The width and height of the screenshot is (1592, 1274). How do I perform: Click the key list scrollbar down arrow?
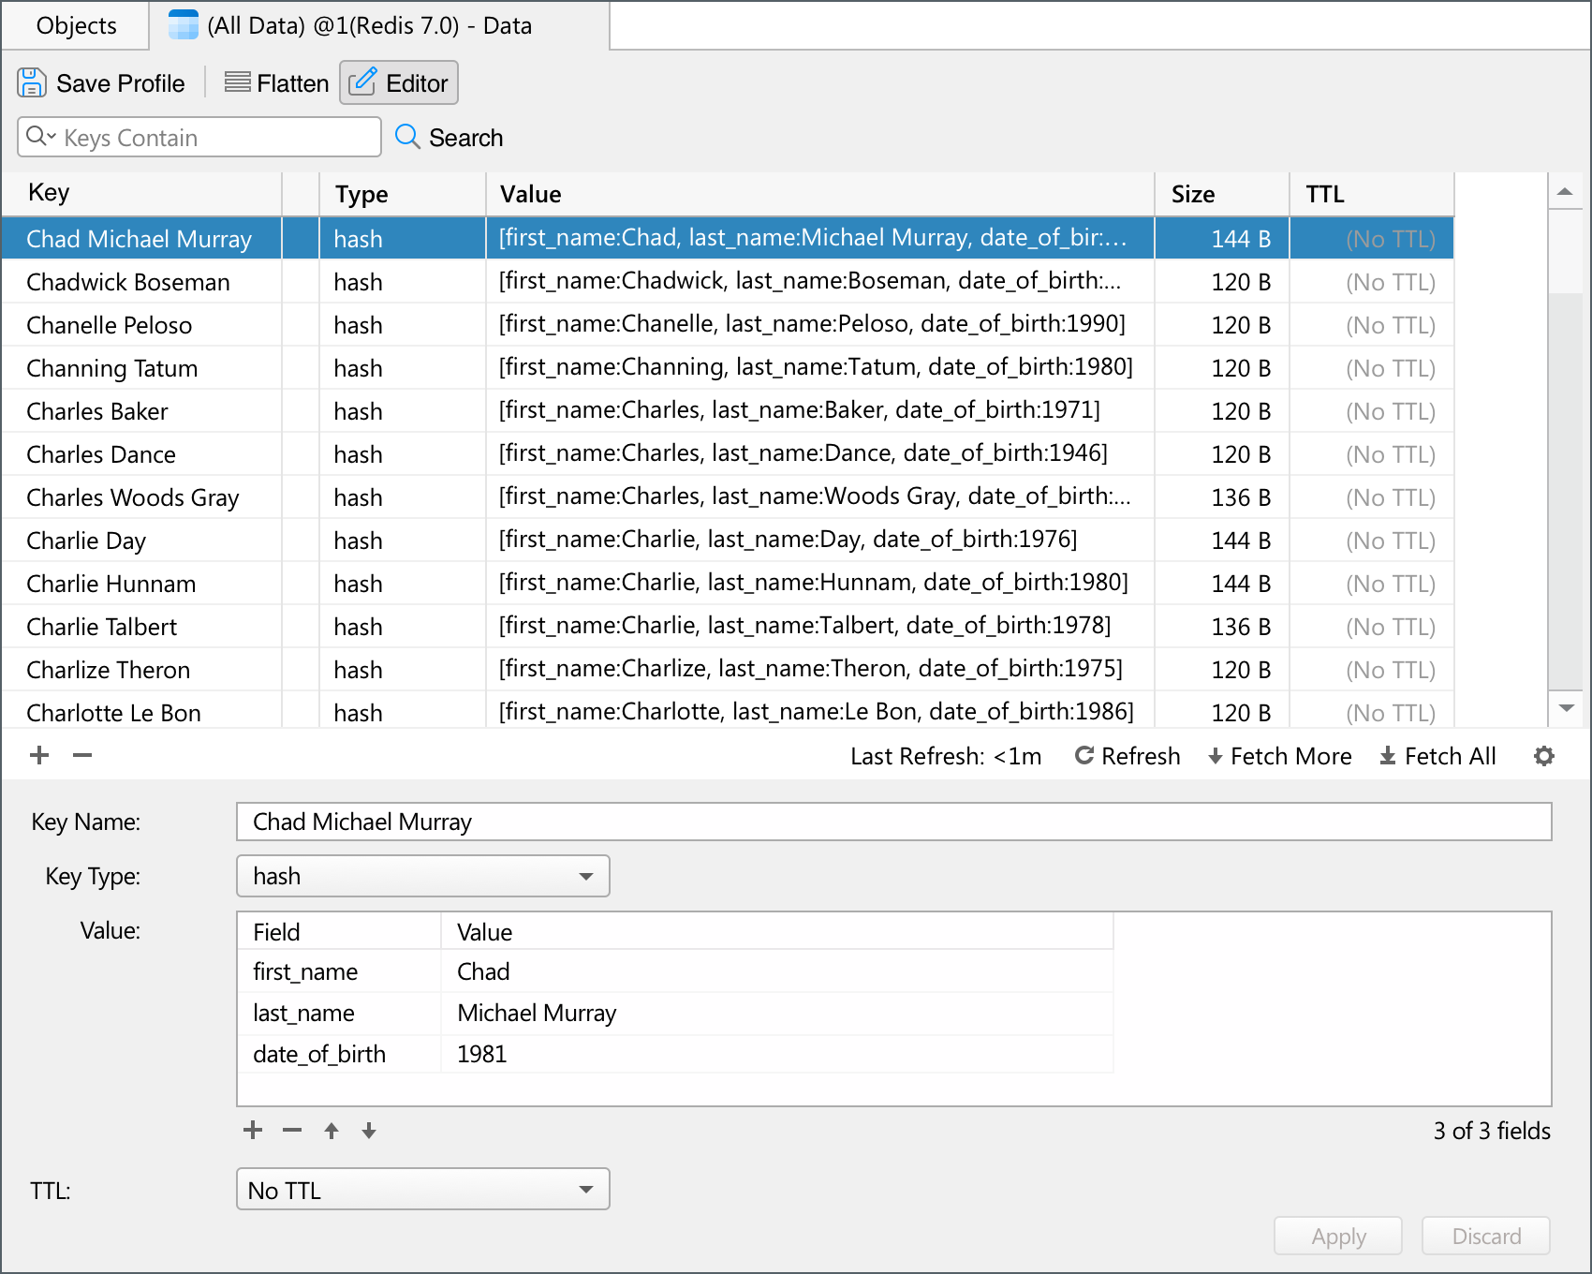(x=1565, y=708)
